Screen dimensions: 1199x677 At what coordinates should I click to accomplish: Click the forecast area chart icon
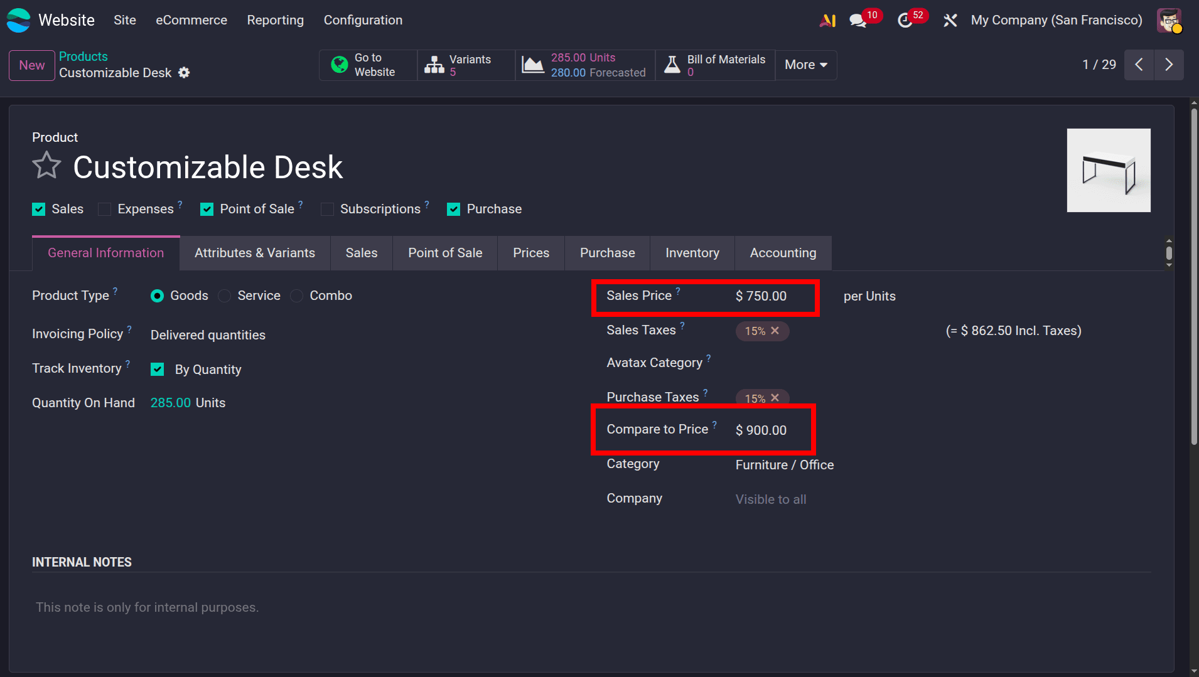point(533,65)
